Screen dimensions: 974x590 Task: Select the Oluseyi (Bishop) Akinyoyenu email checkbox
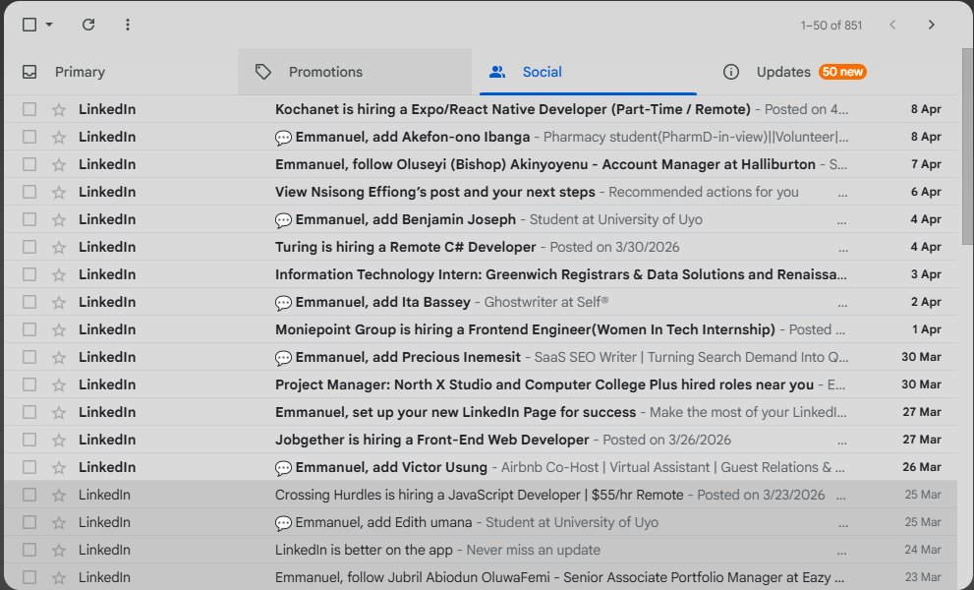29,164
